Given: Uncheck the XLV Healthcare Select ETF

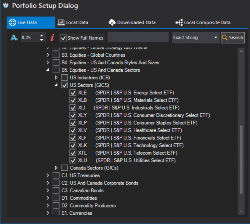Looking at the screenshot, I should click(73, 130).
